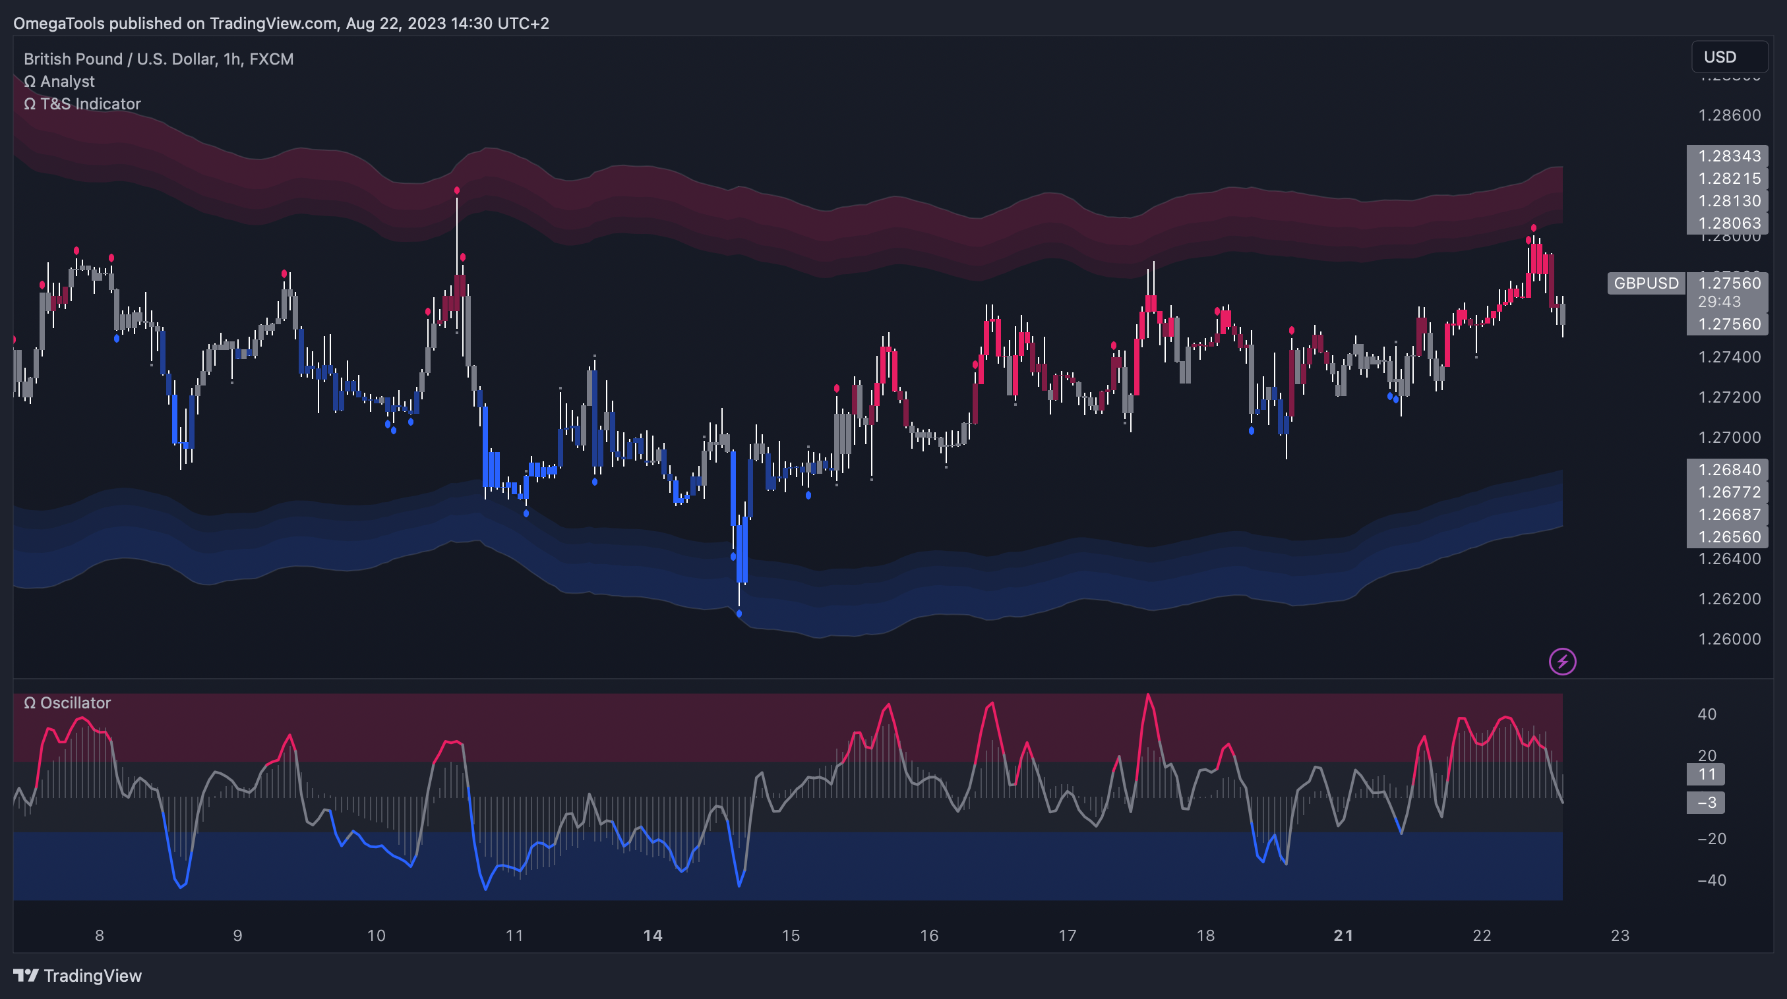Click date 22 on the time axis

(1482, 935)
